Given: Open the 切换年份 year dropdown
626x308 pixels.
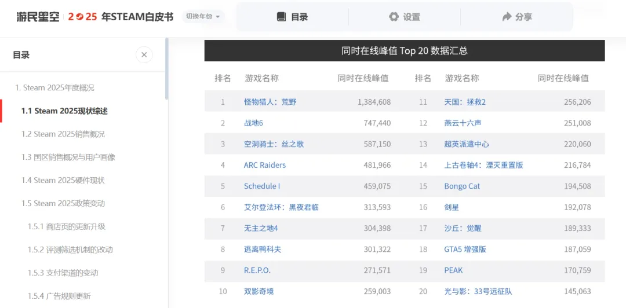Looking at the screenshot, I should [203, 17].
